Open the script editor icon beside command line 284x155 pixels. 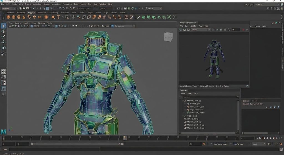[281, 149]
